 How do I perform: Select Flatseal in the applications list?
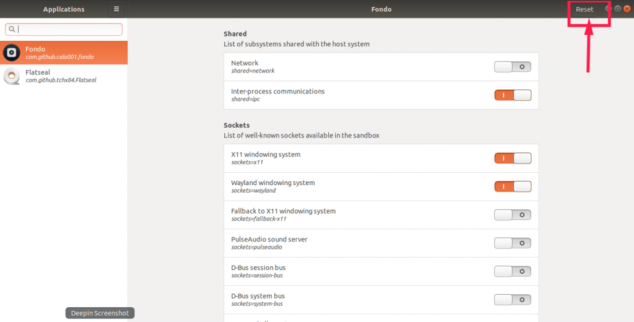[x=64, y=76]
